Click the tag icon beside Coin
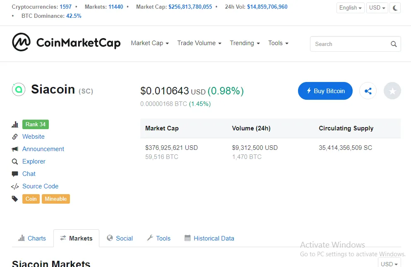This screenshot has width=411, height=267. point(14,199)
